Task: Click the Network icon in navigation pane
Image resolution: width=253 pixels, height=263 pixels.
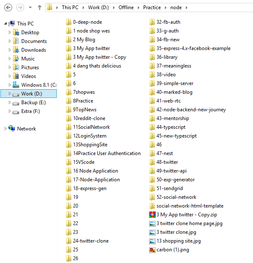Action: [x=12, y=128]
